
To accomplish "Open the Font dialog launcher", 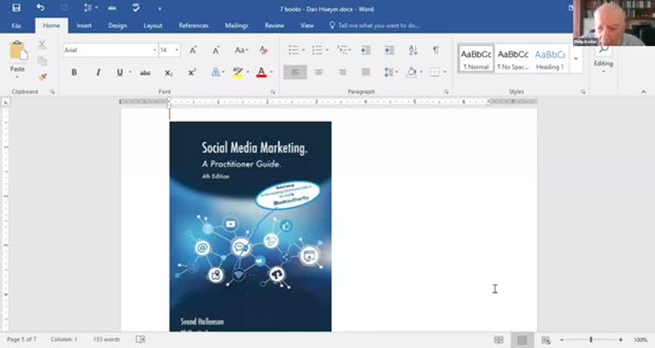I will click(x=273, y=92).
